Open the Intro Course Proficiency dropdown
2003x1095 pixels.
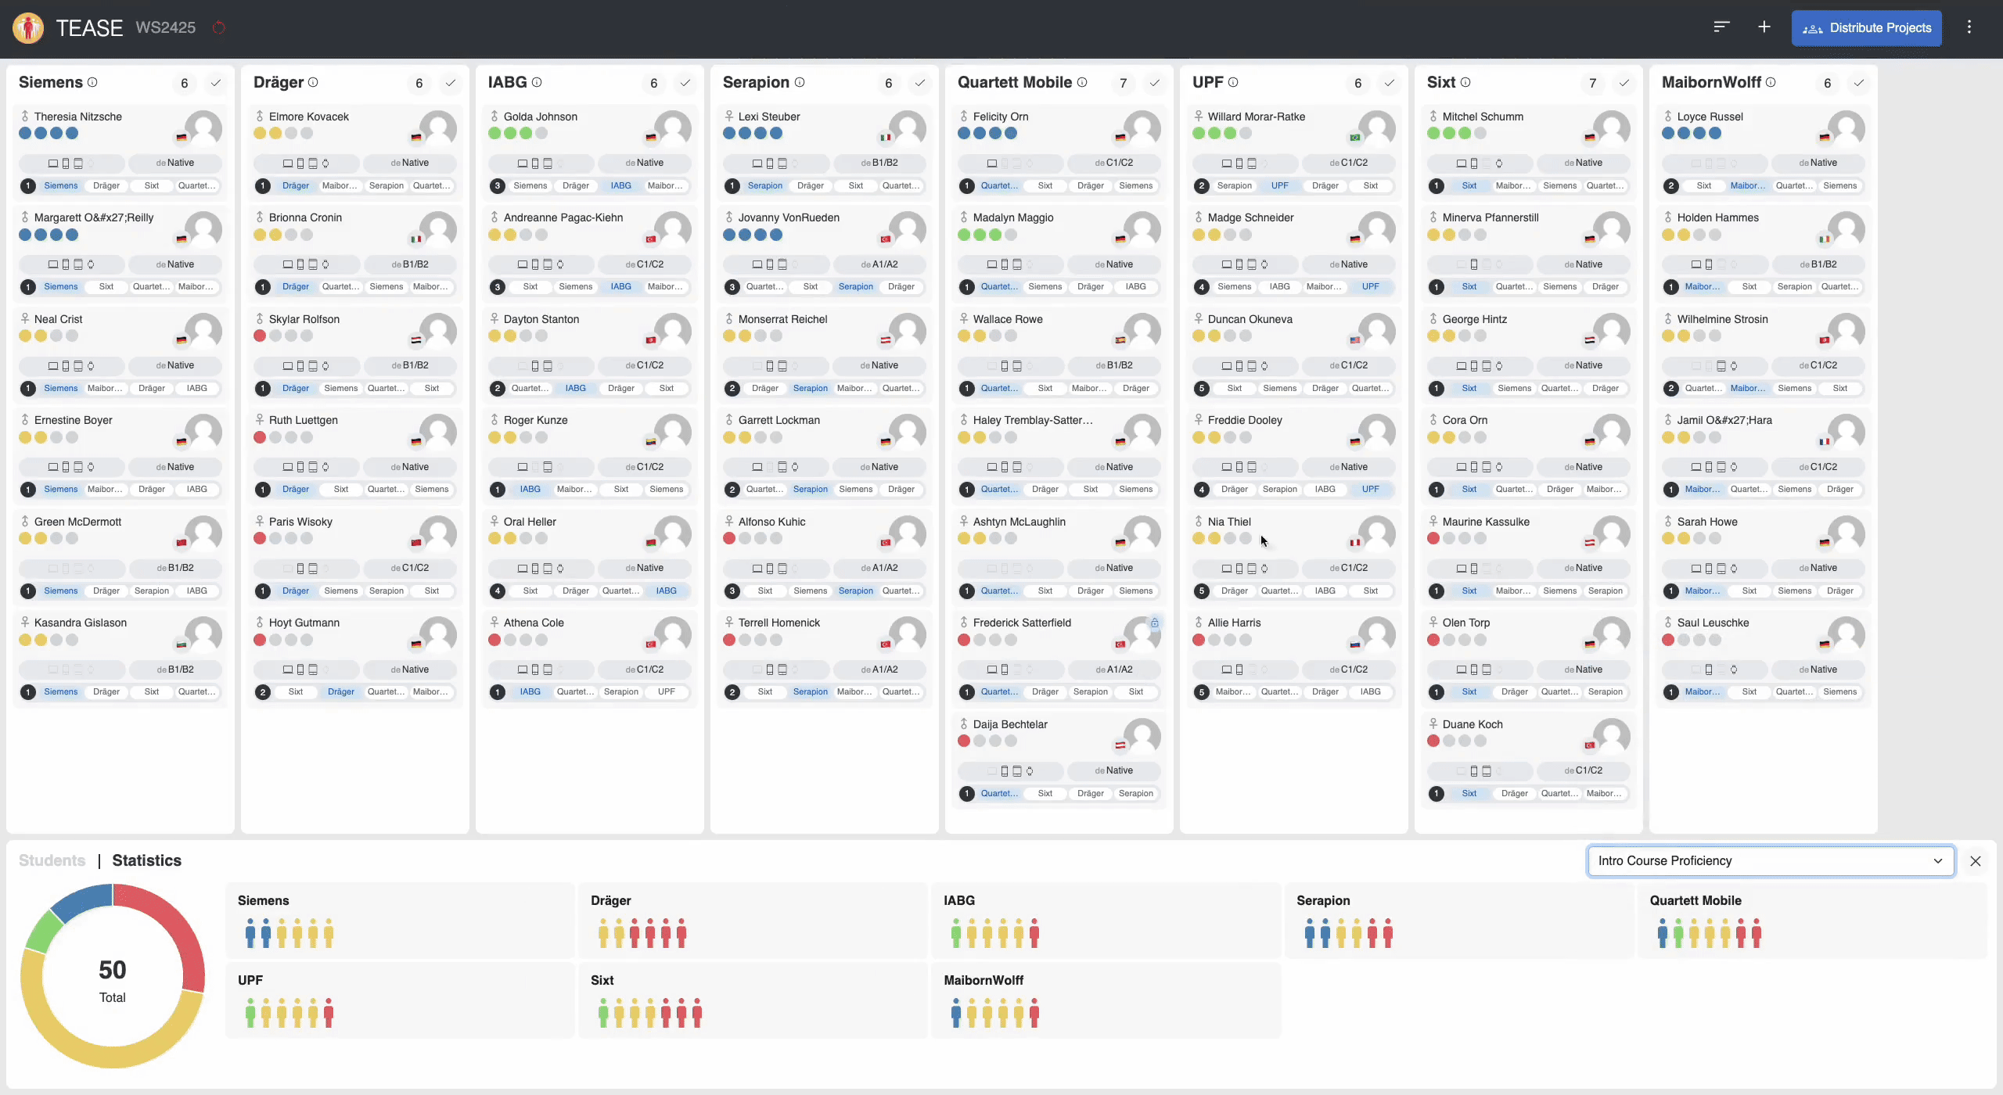(1770, 860)
